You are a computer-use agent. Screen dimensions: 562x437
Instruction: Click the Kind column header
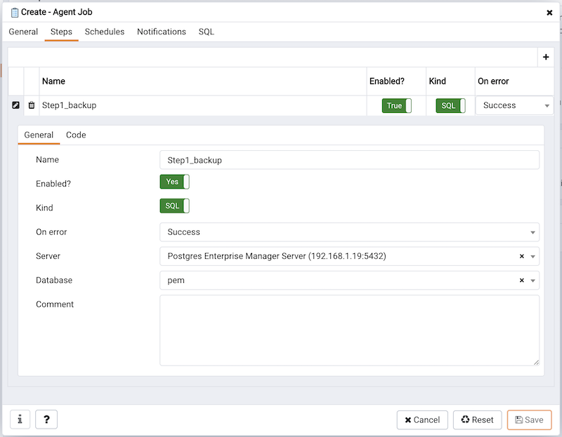click(x=450, y=81)
